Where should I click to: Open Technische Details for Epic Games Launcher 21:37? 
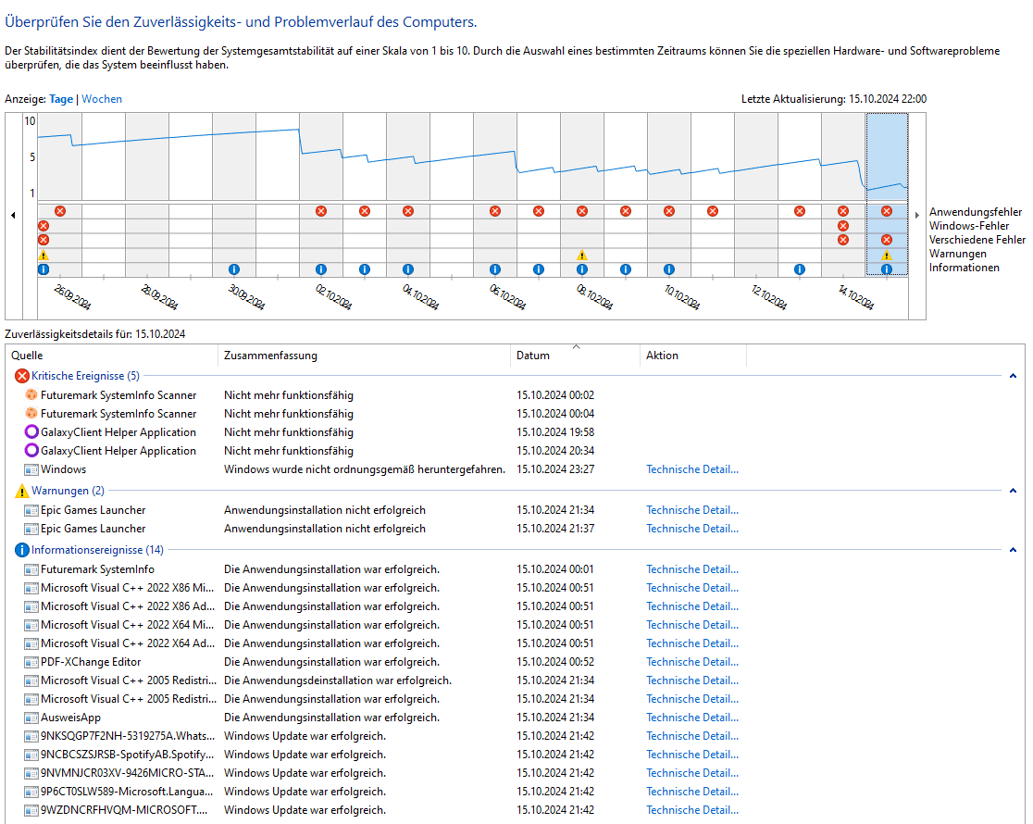point(691,529)
